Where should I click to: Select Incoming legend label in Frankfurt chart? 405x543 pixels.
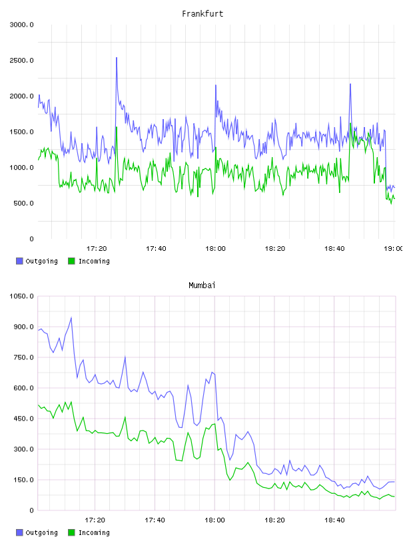coord(94,262)
